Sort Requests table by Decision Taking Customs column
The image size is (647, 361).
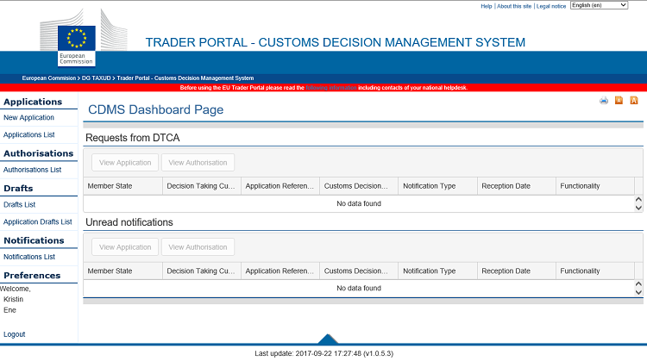201,186
